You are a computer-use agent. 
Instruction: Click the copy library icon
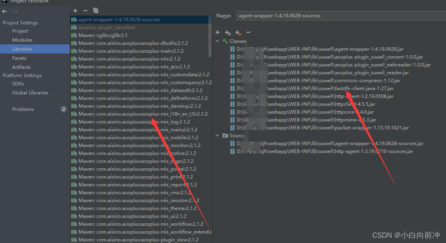[x=96, y=10]
